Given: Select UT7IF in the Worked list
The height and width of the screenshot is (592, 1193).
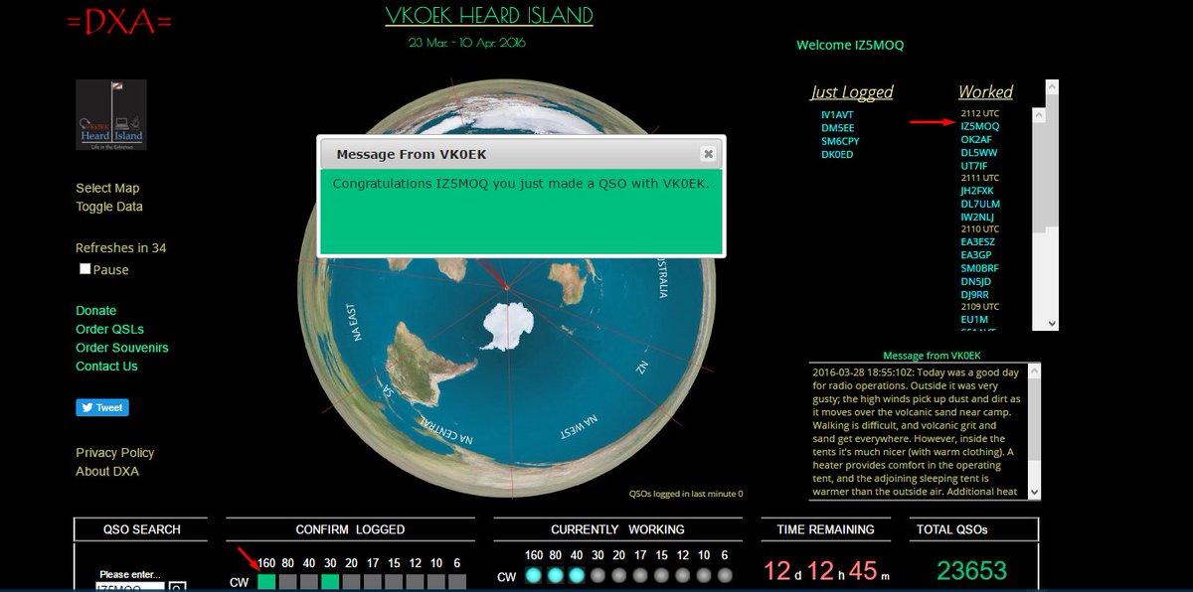Looking at the screenshot, I should tap(974, 166).
